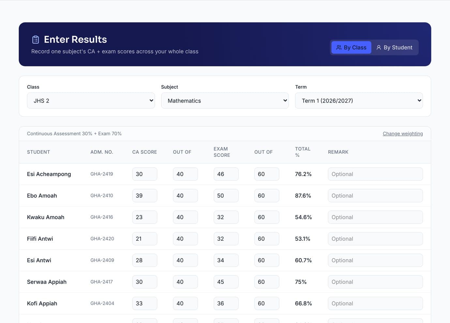The image size is (450, 323).
Task: Edit CA score 33 for Kofi Appiah
Action: 144,303
